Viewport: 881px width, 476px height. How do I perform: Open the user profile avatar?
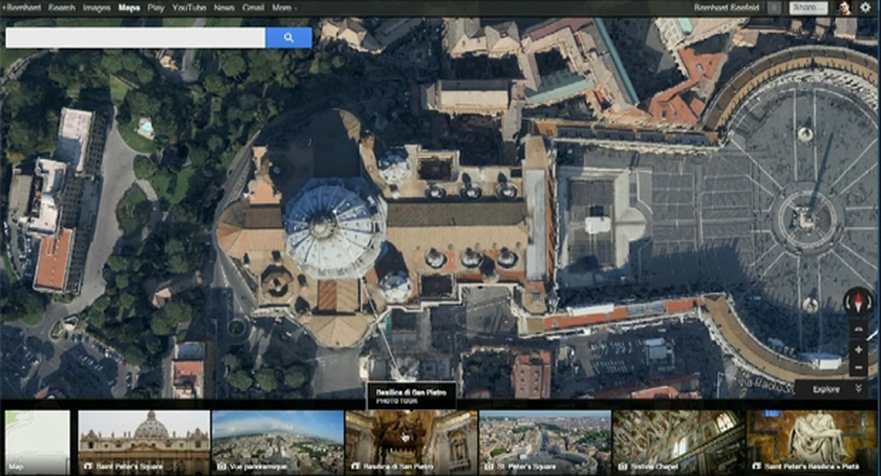click(x=844, y=8)
